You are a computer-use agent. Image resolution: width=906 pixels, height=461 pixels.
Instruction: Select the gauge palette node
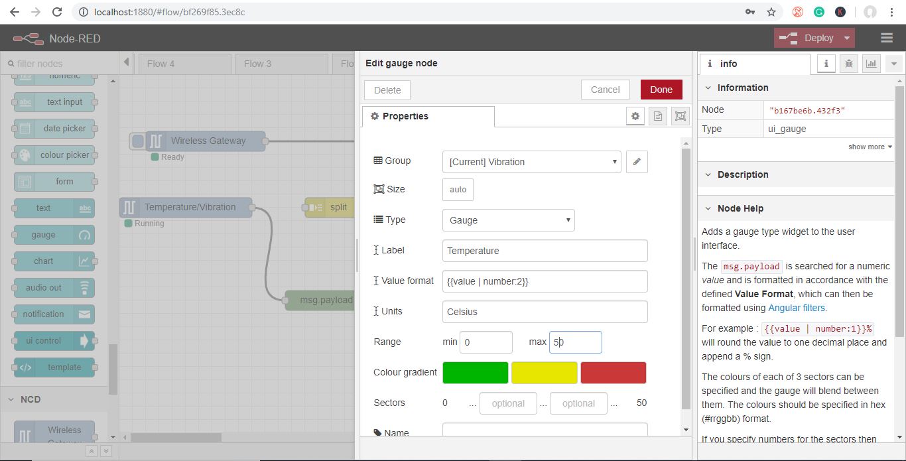tap(54, 235)
